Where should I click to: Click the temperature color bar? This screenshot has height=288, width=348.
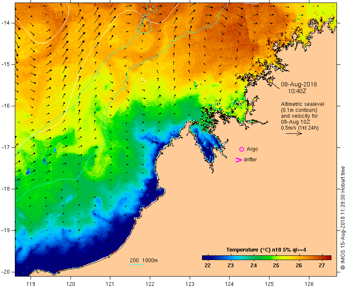coord(267,258)
